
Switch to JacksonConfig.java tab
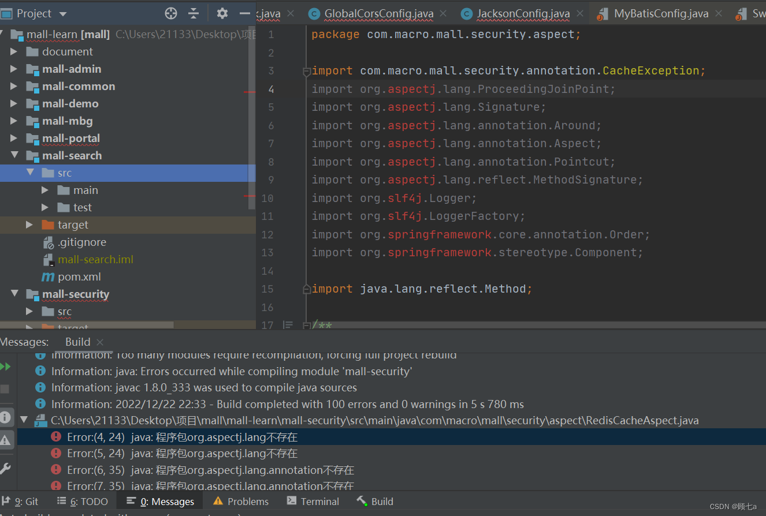pyautogui.click(x=523, y=13)
